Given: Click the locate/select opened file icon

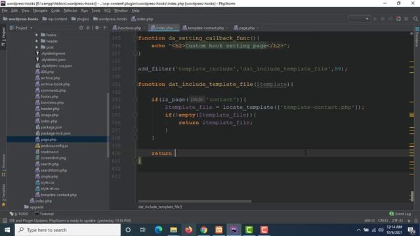Looking at the screenshot, I should click(x=81, y=28).
